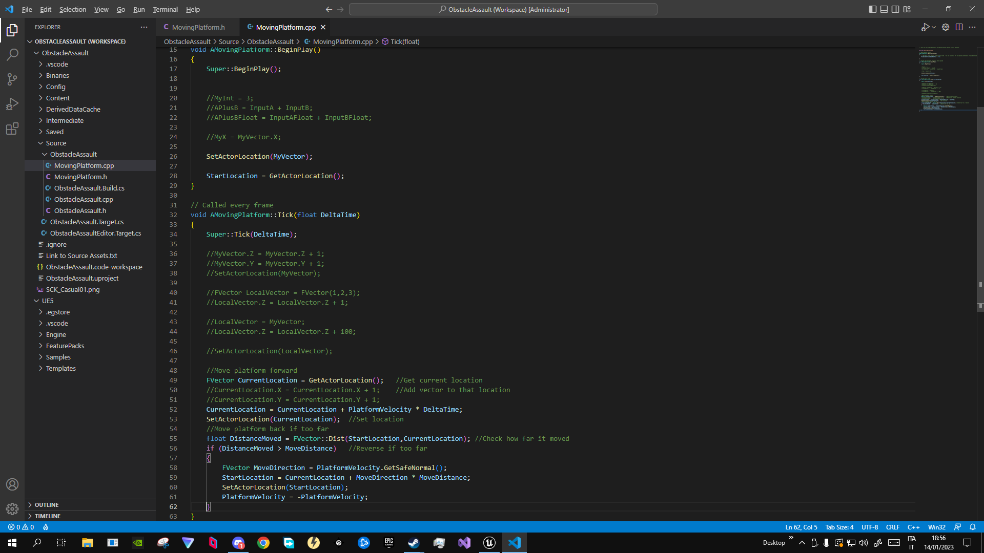The height and width of the screenshot is (553, 984).
Task: Expand the OUTLINE section
Action: click(46, 505)
